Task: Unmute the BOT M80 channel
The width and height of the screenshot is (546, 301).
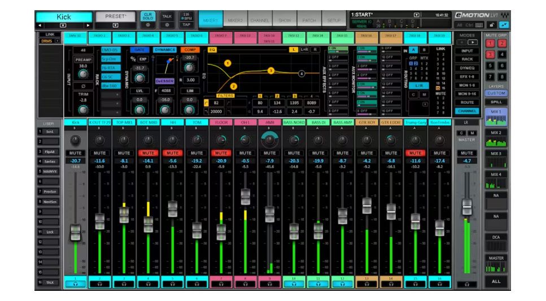Action: click(148, 153)
